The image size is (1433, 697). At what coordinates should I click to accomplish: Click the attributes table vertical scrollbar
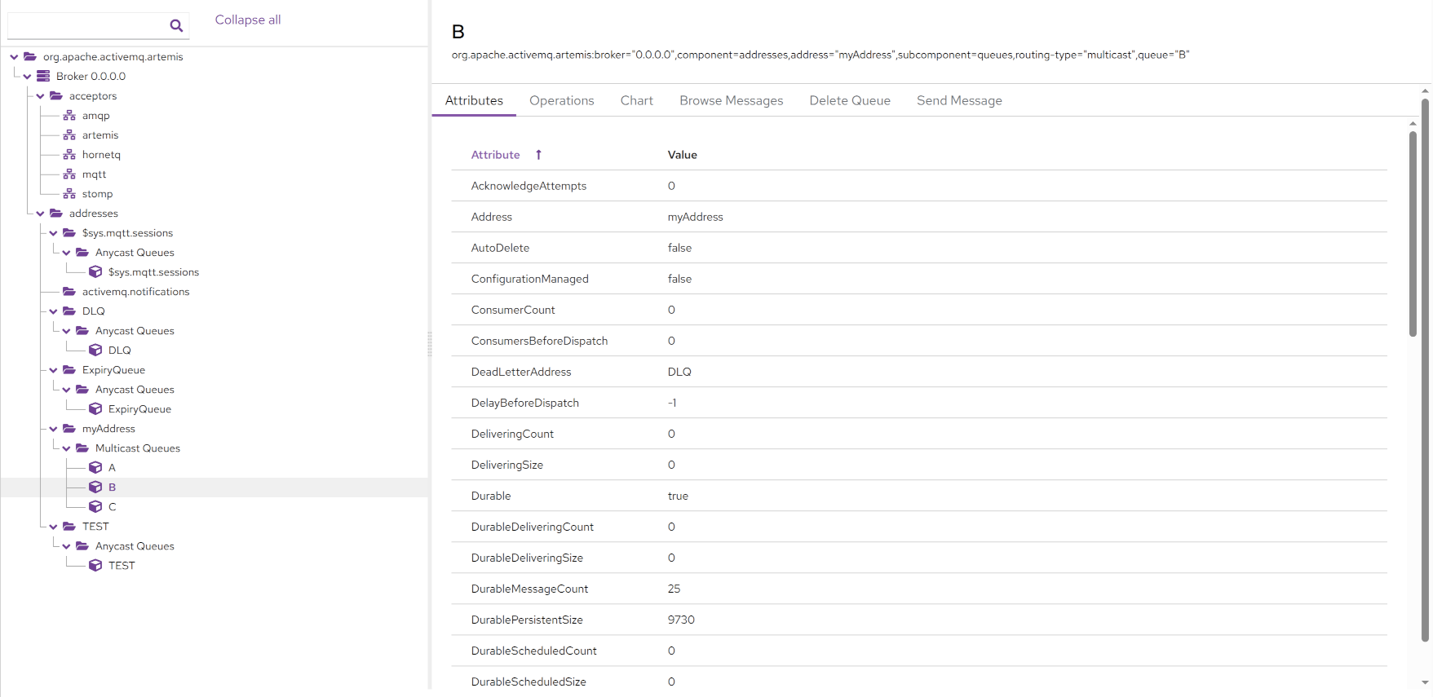[1413, 236]
